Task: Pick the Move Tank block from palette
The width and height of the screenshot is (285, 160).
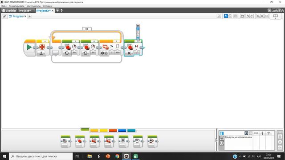Action: (109, 141)
